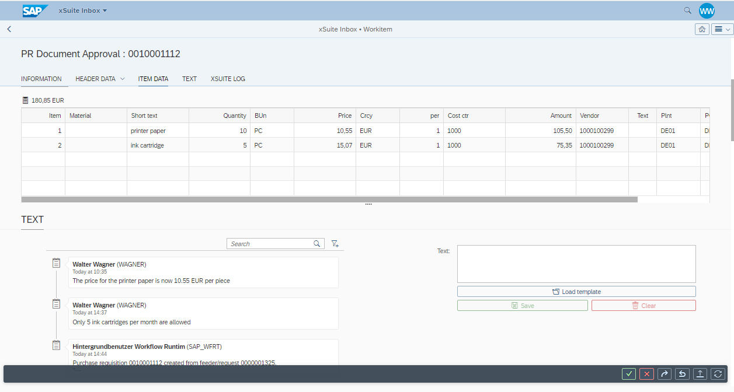Click the calculator icon next to 180,85 EUR
This screenshot has height=392, width=734.
(x=26, y=100)
